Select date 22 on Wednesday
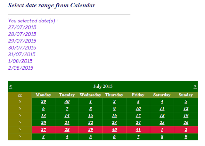The width and height of the screenshot is (205, 146). pyautogui.click(x=90, y=123)
